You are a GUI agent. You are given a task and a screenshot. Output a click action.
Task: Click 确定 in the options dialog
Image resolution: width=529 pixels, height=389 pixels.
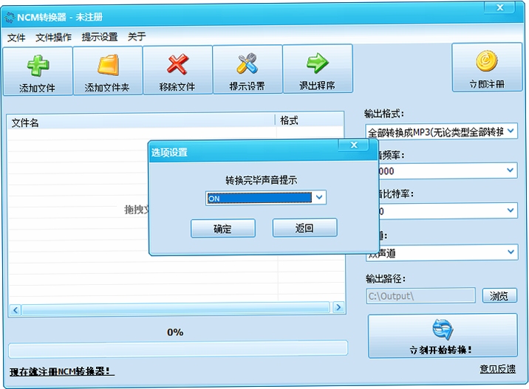(x=222, y=229)
